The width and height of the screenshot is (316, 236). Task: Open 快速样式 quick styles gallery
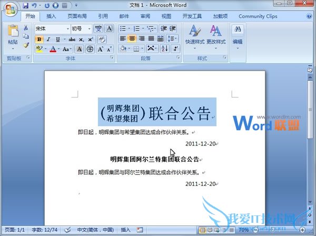coord(195,37)
